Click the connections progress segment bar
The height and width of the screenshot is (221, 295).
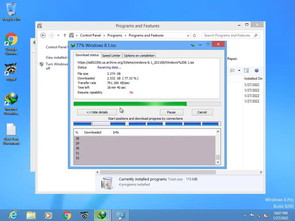(x=147, y=124)
